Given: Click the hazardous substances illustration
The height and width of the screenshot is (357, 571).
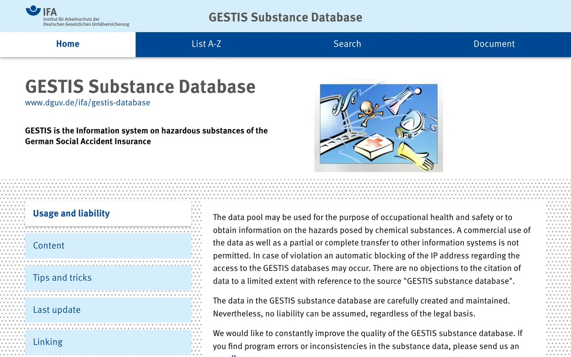Looking at the screenshot, I should coord(379,126).
